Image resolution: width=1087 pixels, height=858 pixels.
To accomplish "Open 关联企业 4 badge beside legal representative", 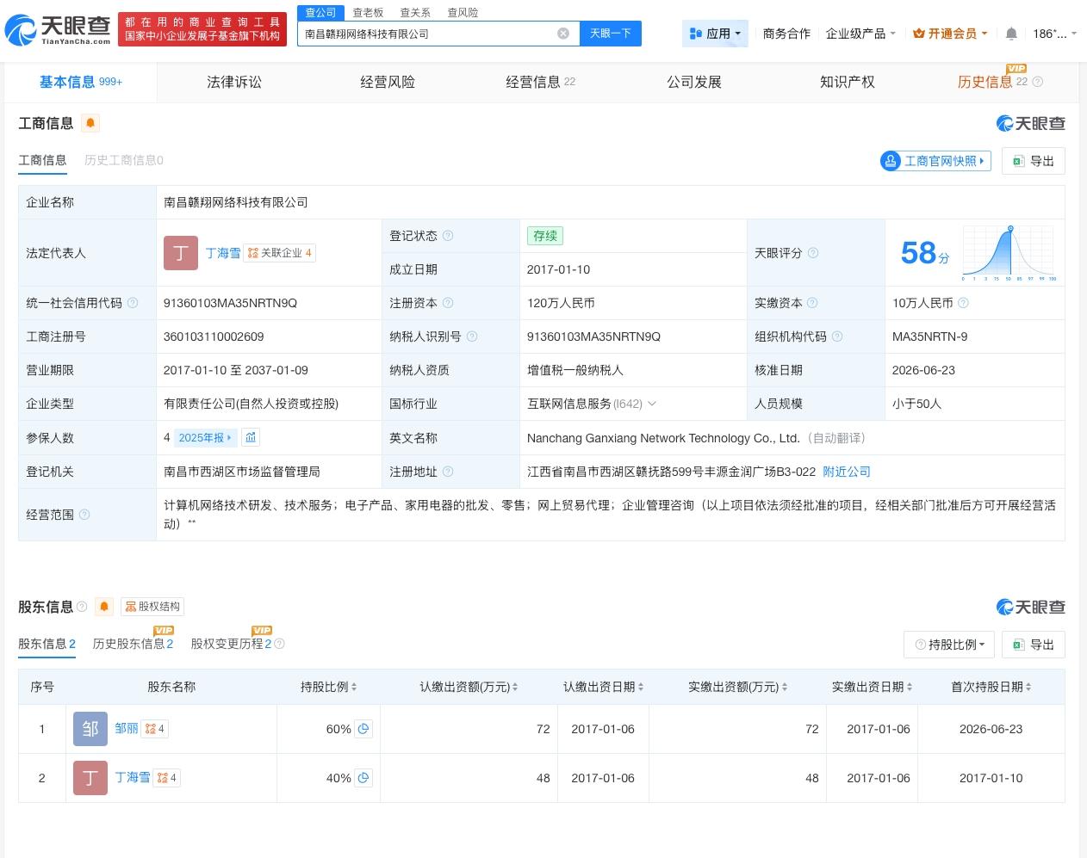I will [x=280, y=253].
